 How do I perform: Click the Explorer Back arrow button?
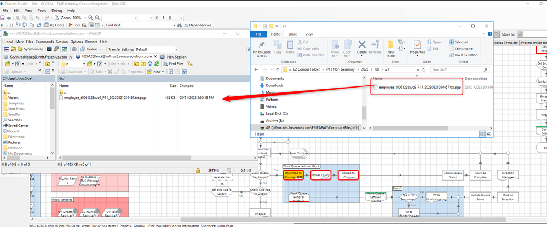(x=256, y=69)
